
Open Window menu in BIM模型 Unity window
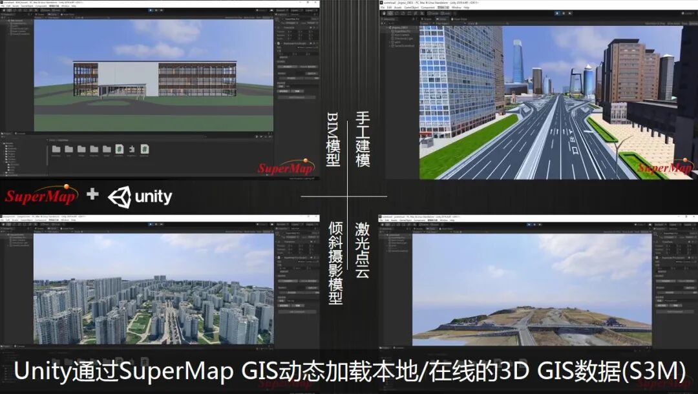(65, 6)
